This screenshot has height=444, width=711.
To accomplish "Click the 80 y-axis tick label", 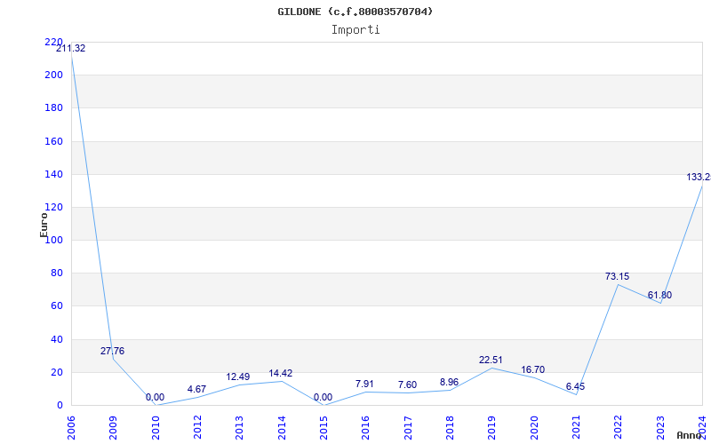I will pyautogui.click(x=56, y=274).
